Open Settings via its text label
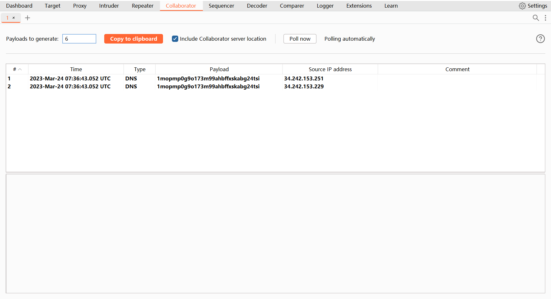This screenshot has height=299, width=551. 537,6
